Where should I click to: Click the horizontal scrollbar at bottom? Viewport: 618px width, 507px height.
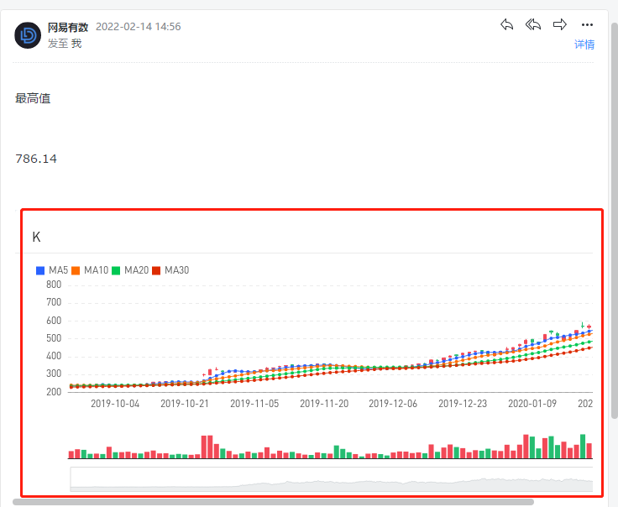(273, 502)
